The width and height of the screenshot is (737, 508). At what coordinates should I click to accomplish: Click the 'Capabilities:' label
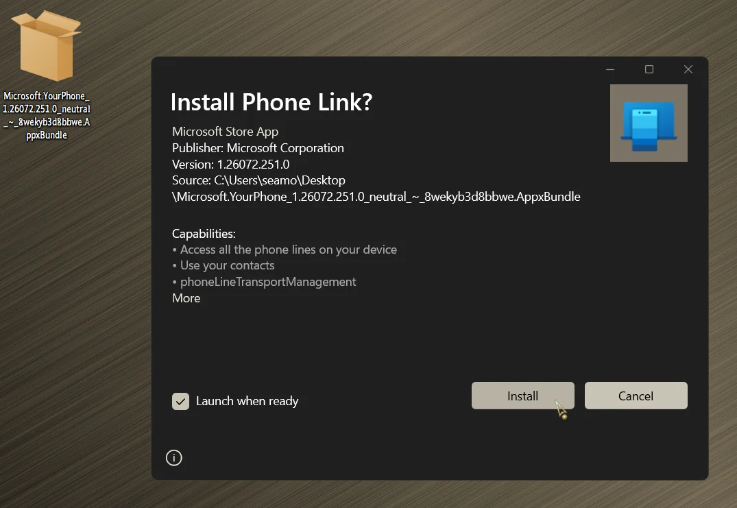pyautogui.click(x=204, y=234)
